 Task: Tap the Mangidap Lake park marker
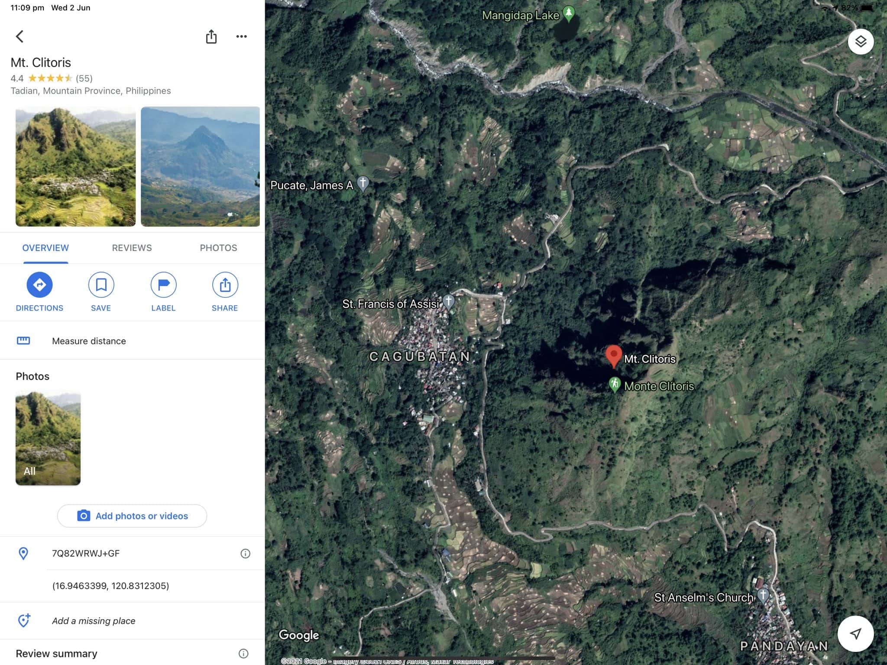569,13
